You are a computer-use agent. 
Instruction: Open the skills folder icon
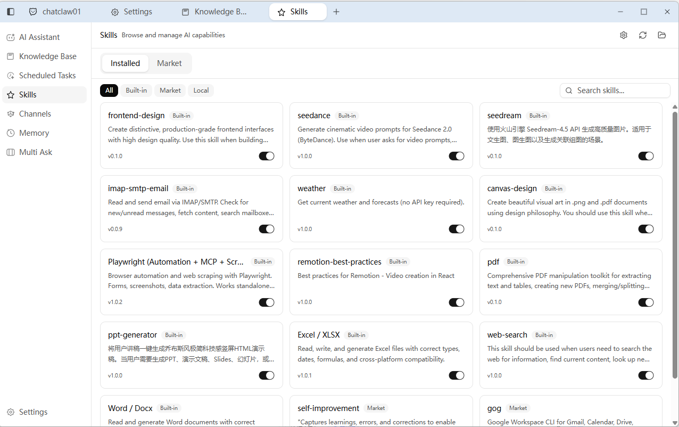tap(662, 35)
